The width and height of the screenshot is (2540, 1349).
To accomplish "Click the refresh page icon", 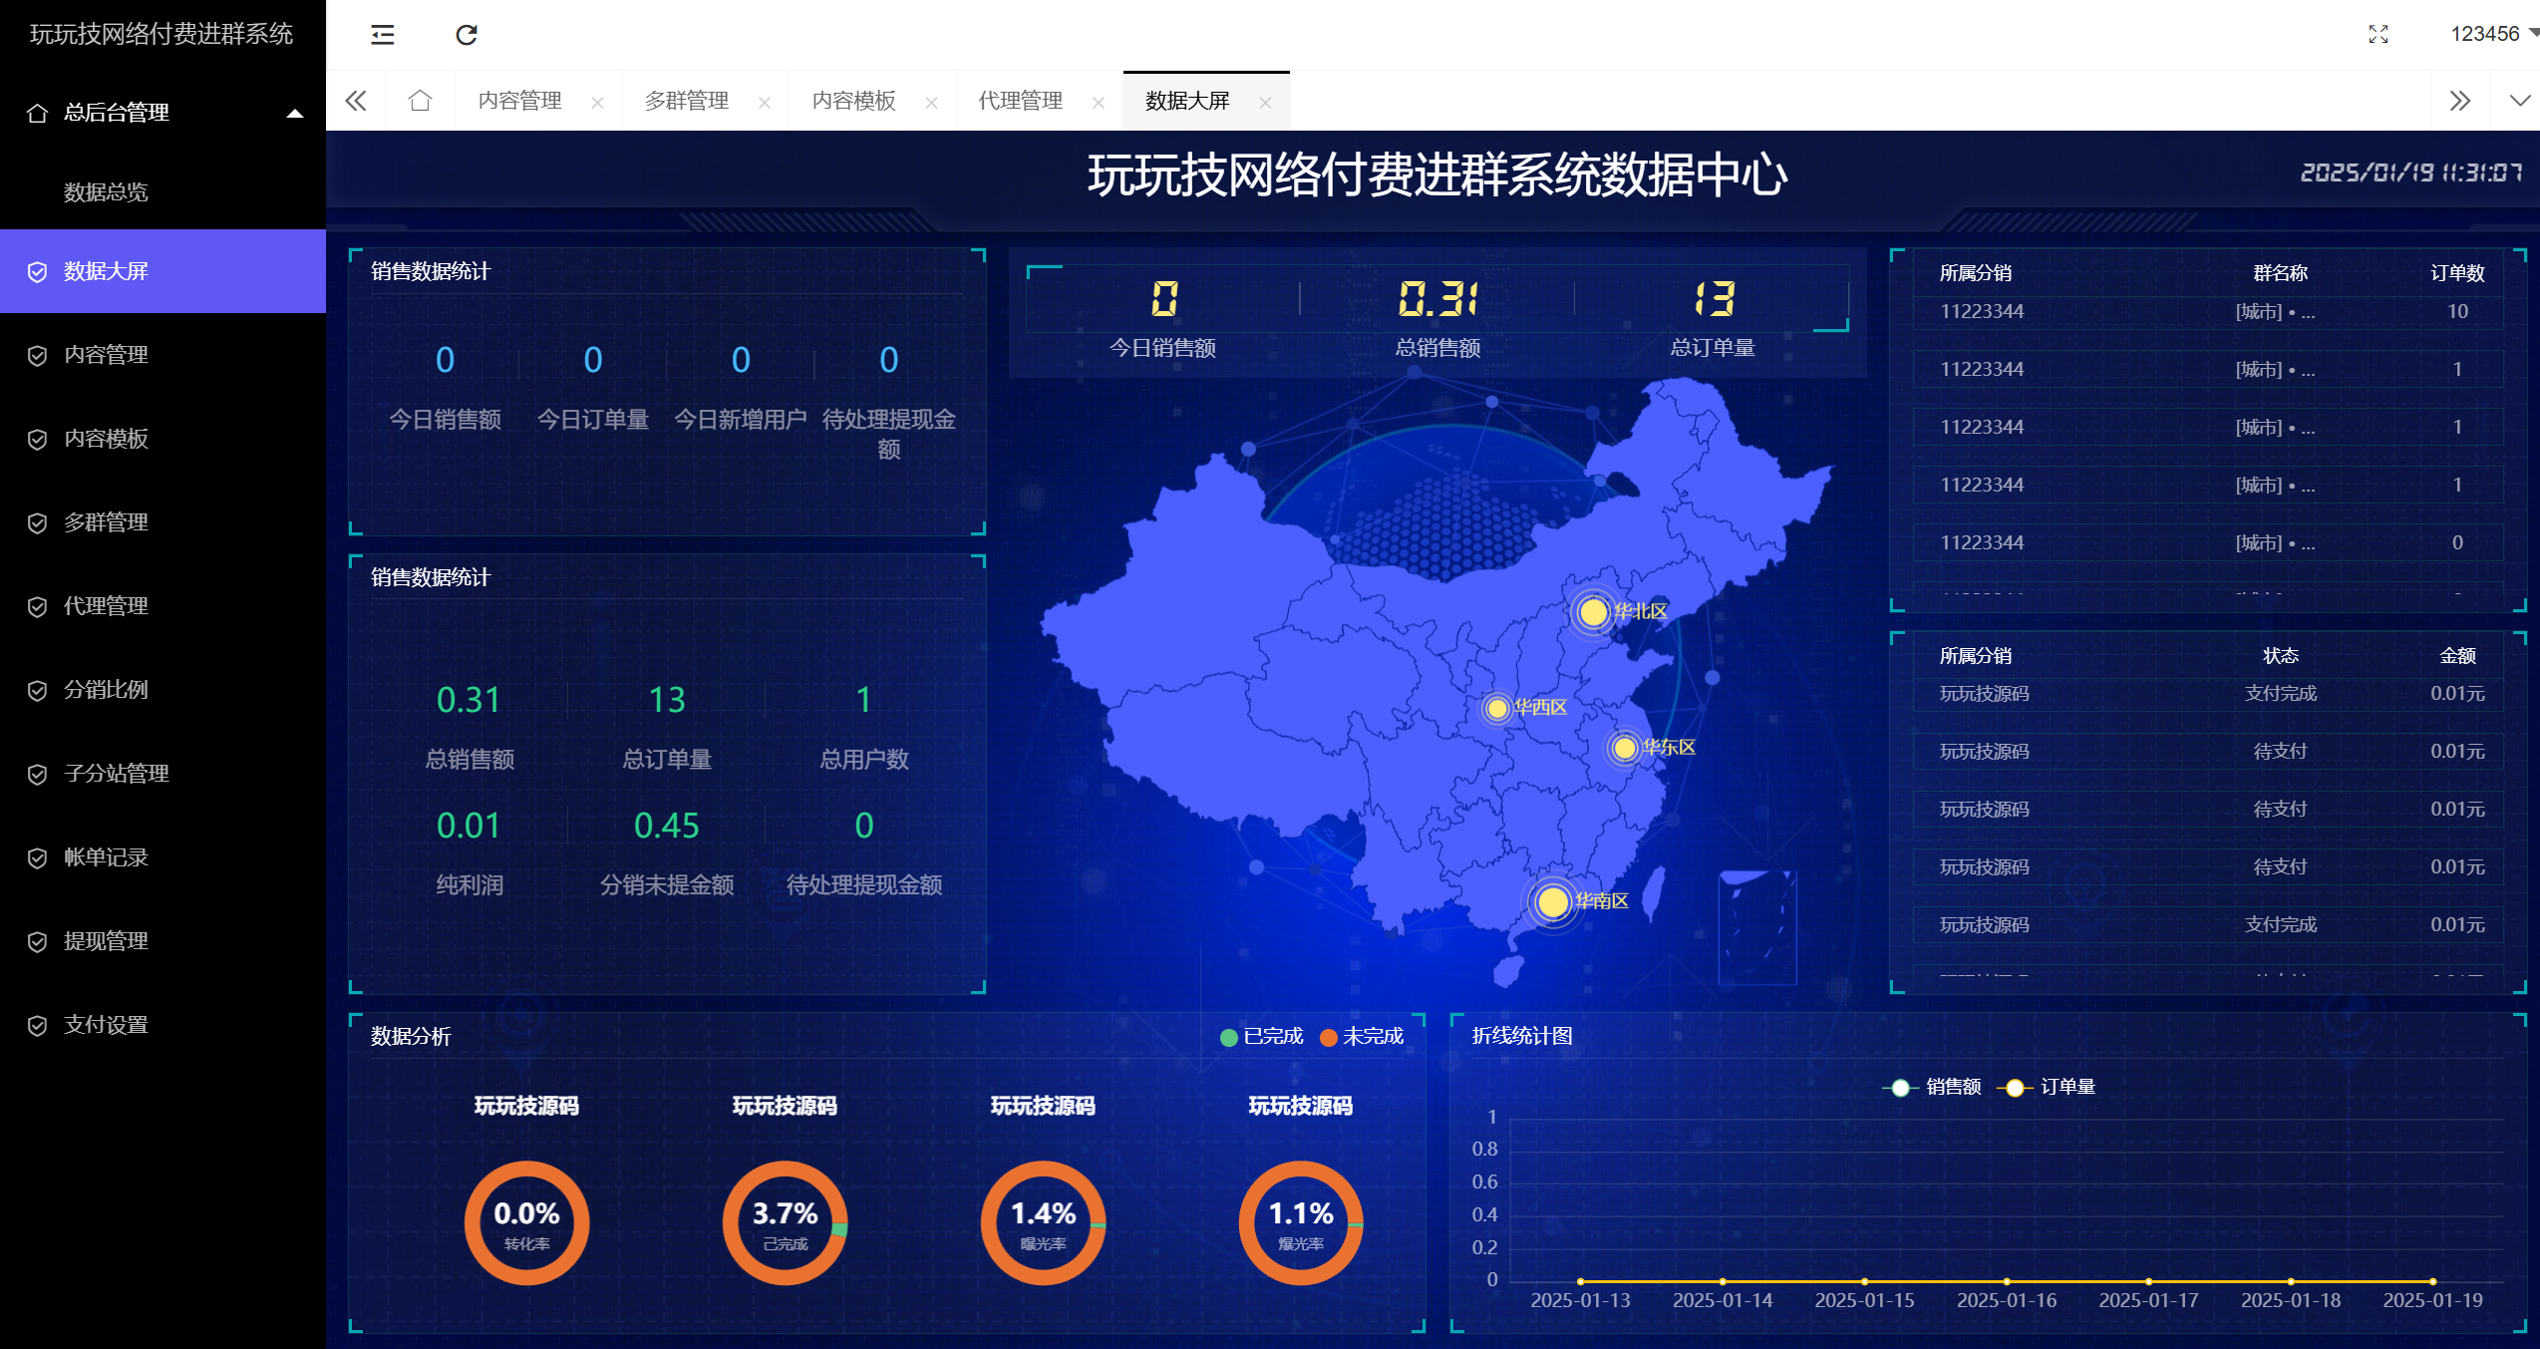I will click(x=467, y=35).
